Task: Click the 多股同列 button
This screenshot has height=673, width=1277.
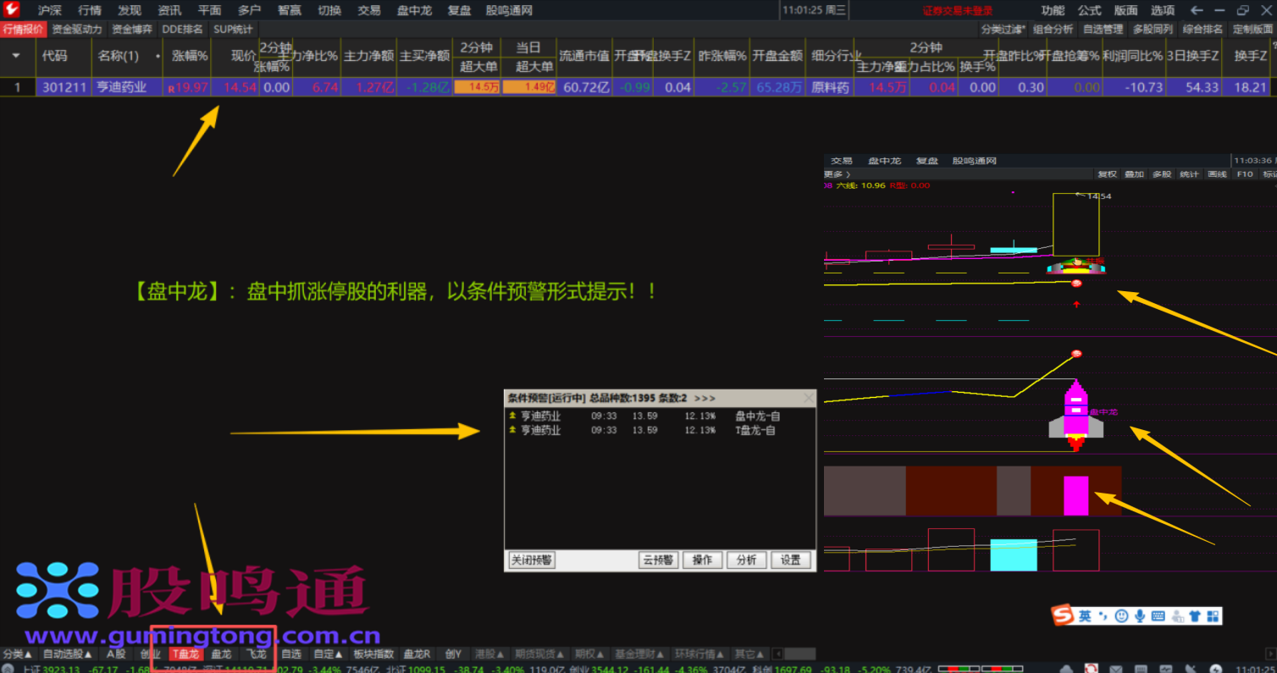Action: (1153, 29)
